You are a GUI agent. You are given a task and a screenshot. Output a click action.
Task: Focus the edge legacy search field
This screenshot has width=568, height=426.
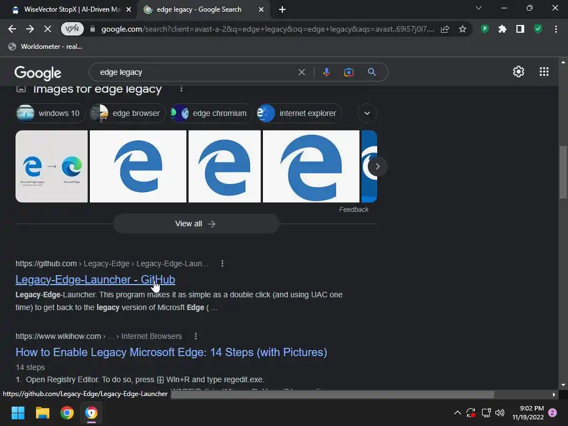tap(196, 72)
